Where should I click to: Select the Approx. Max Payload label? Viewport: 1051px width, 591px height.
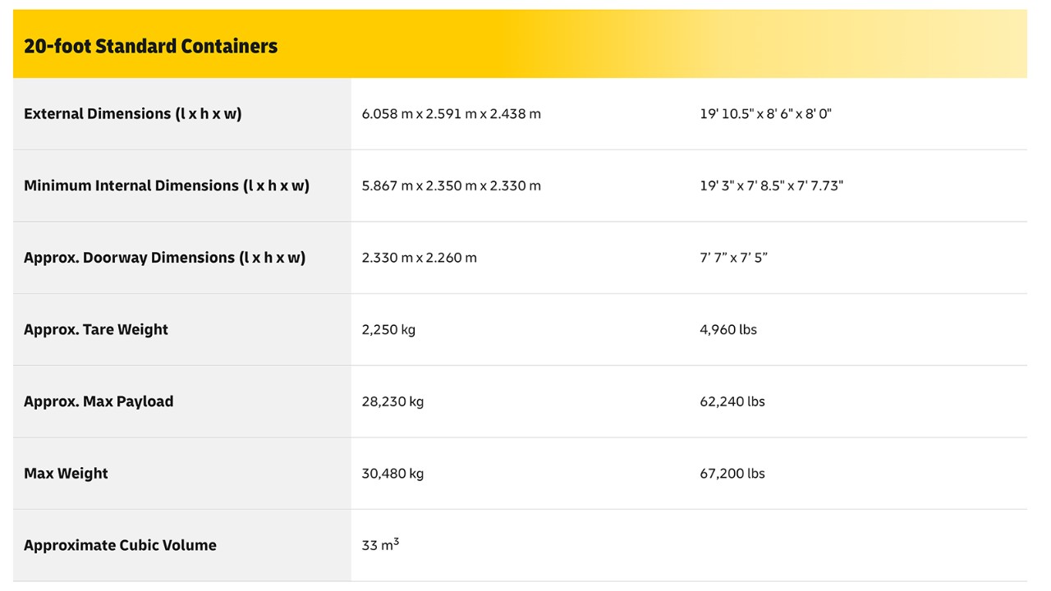click(99, 401)
